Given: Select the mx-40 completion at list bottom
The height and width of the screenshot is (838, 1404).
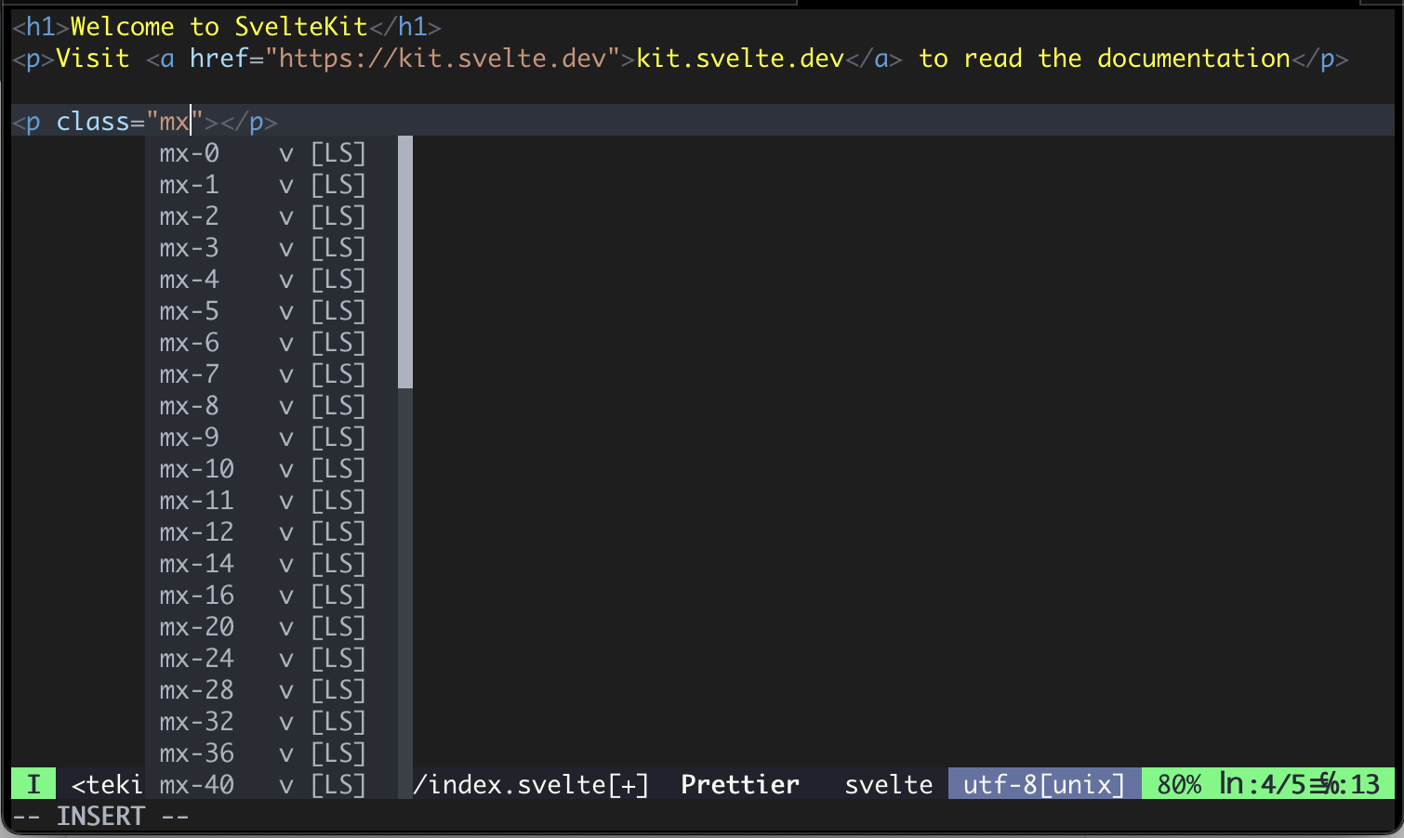Looking at the screenshot, I should point(196,784).
